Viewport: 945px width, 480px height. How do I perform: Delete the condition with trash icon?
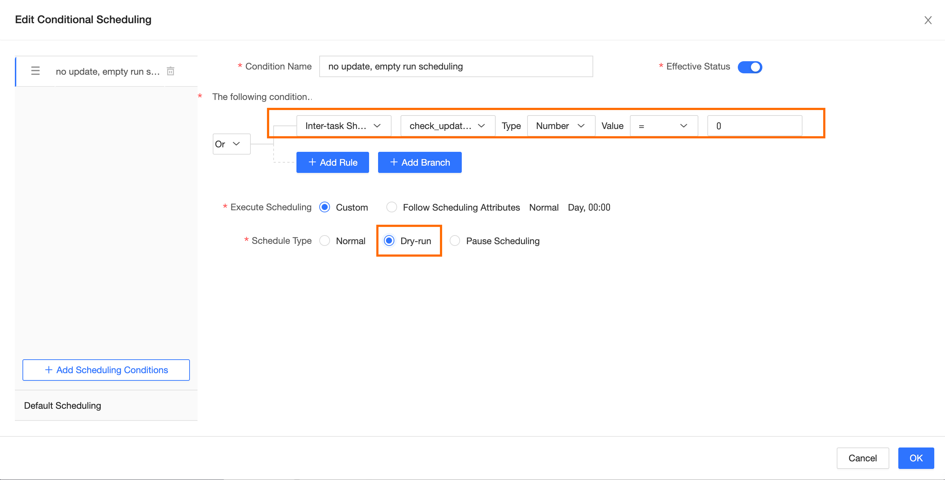click(x=171, y=71)
